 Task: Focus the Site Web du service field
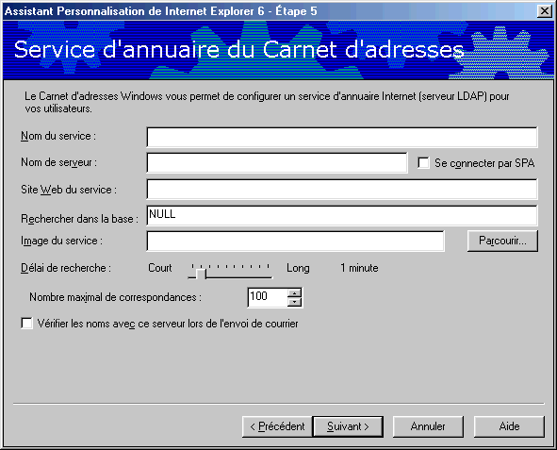pyautogui.click(x=342, y=189)
